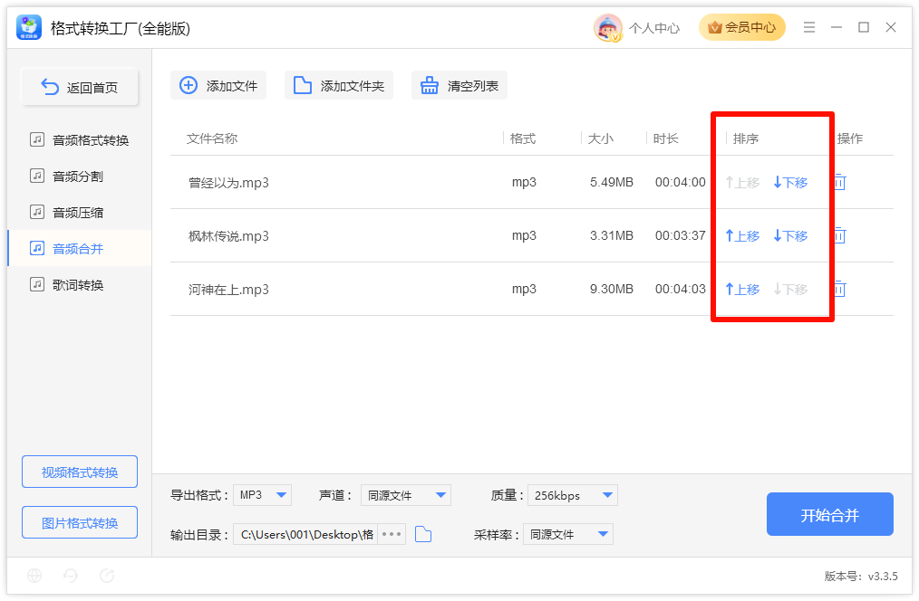Click 清空列表 clear list button
Screen dimensions: 919x601
pos(459,85)
